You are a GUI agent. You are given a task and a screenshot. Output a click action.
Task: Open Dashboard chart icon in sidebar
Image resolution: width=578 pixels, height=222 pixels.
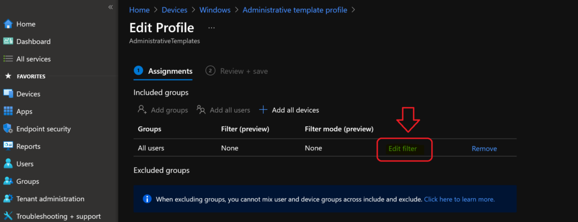pos(8,41)
